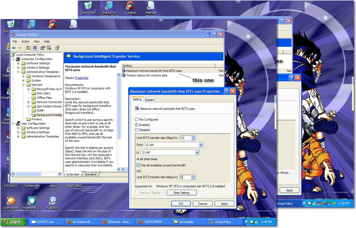Expand the Microsoft Peer-to-Peer tree node

29,89
